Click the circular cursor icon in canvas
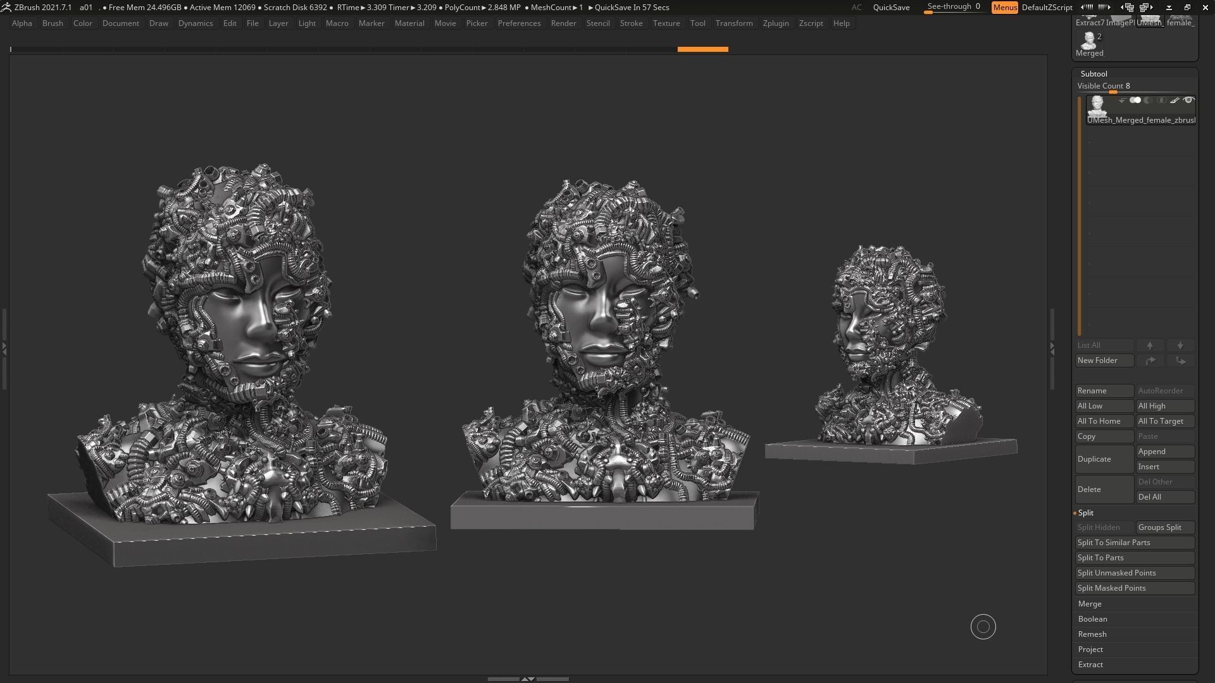This screenshot has width=1215, height=683. [983, 627]
